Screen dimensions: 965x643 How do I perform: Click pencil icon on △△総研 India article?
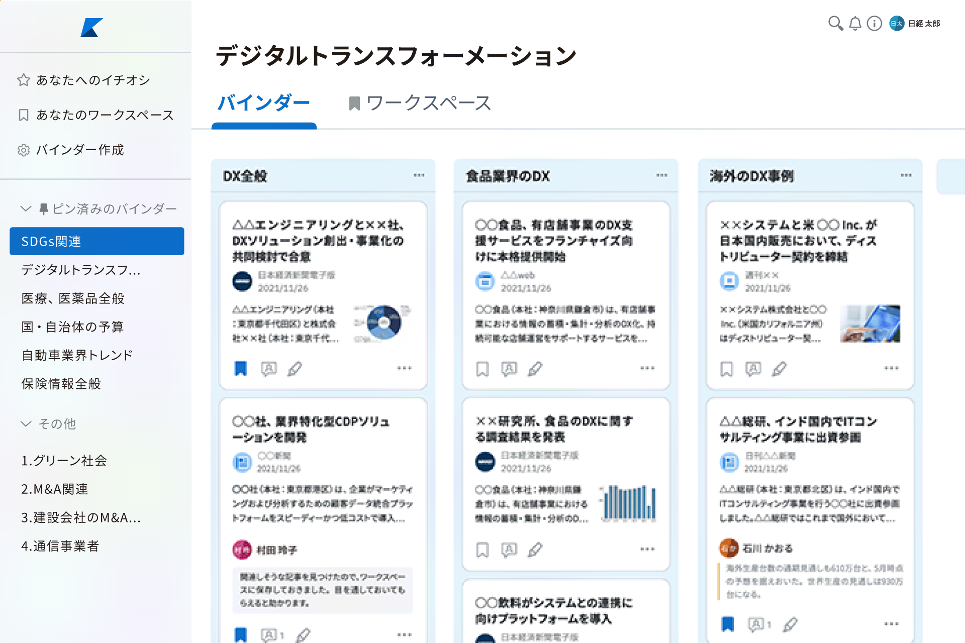click(x=791, y=624)
